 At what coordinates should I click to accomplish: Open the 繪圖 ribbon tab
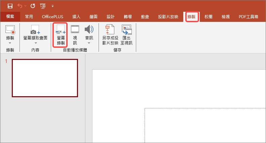pos(93,16)
